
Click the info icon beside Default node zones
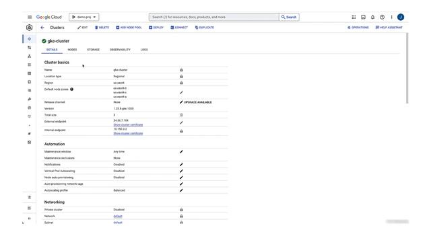(x=72, y=89)
